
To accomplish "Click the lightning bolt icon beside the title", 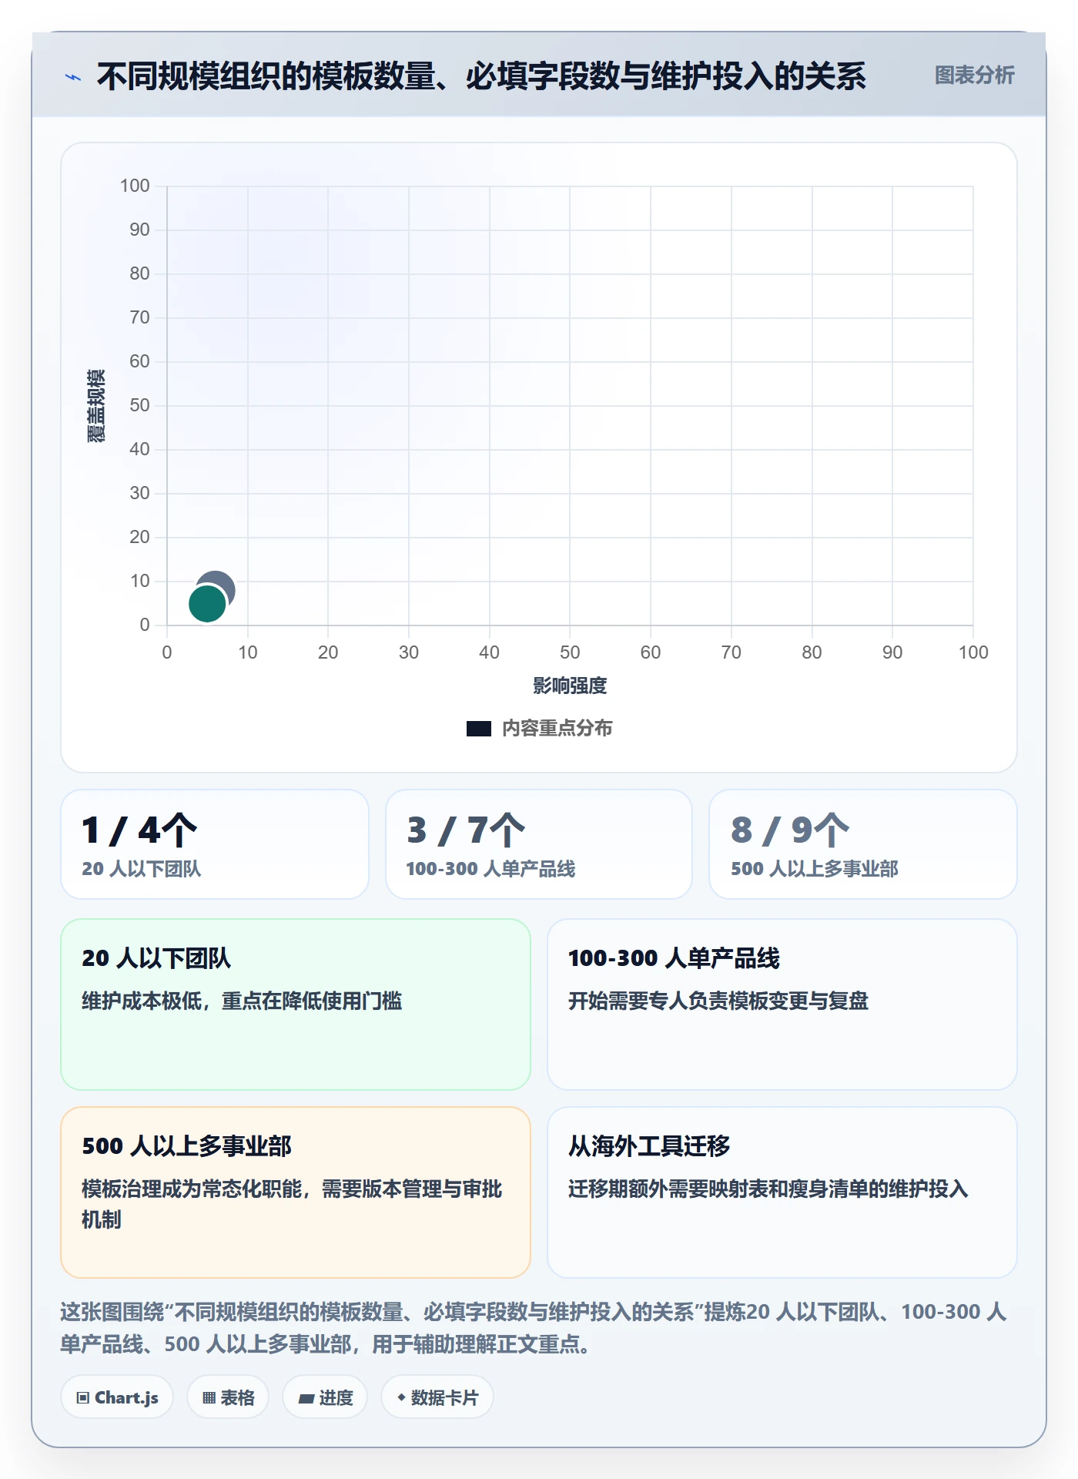I will pyautogui.click(x=73, y=77).
